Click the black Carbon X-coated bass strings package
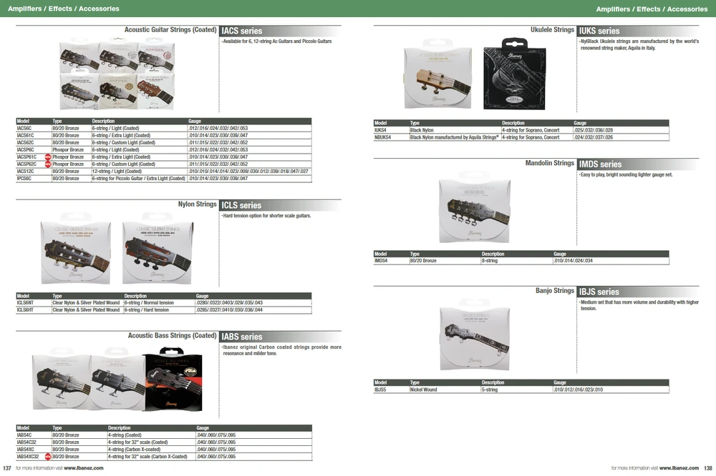Image resolution: width=716 pixels, height=476 pixels. (x=173, y=380)
